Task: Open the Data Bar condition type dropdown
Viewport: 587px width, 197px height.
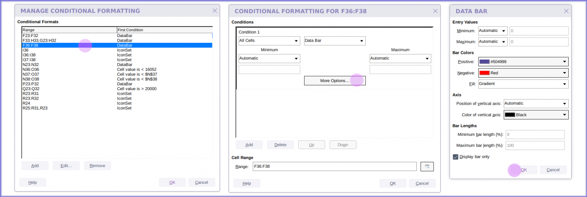Action: click(x=335, y=41)
